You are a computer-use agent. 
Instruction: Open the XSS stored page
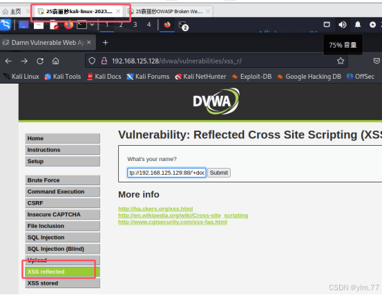pos(63,283)
